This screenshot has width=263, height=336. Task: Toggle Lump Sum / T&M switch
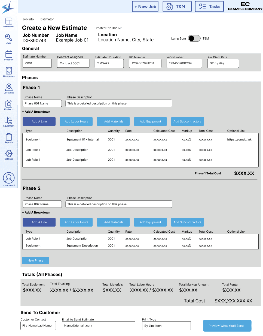(194, 38)
